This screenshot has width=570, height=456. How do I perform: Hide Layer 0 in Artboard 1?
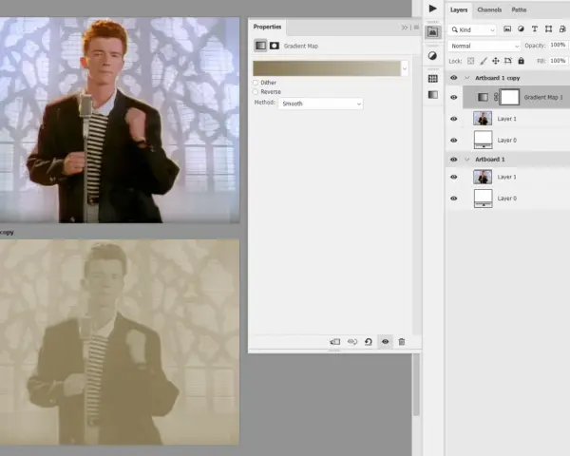[x=454, y=199]
